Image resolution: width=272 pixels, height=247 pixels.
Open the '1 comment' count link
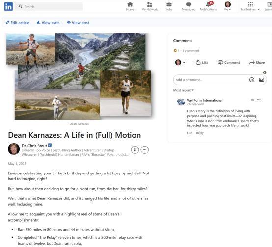point(190,51)
